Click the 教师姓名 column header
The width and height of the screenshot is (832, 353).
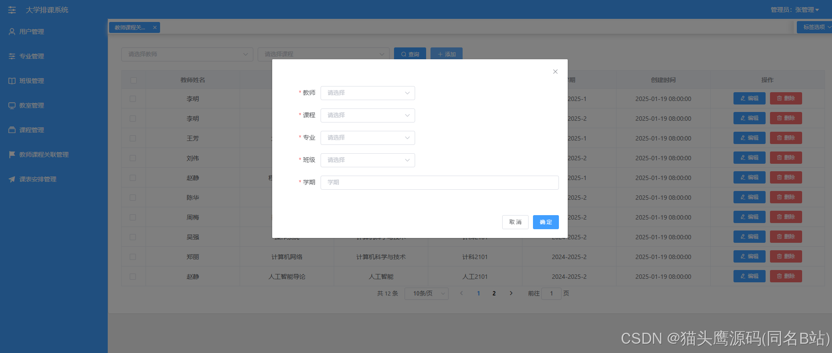pyautogui.click(x=193, y=80)
